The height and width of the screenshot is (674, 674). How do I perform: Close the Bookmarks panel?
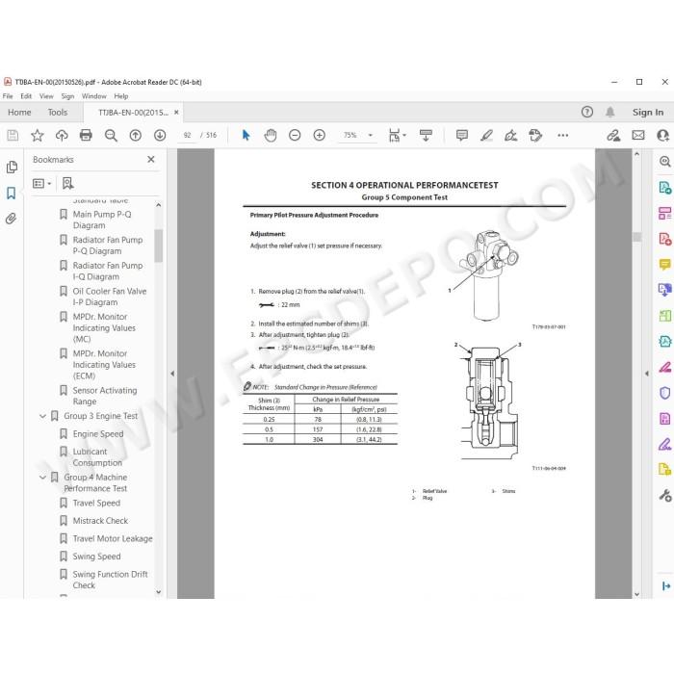151,160
